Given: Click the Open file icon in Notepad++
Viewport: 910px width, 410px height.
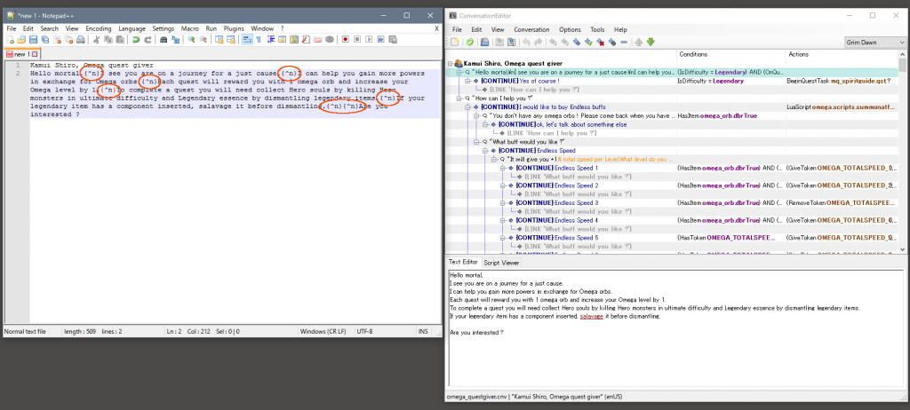Looking at the screenshot, I should (x=21, y=39).
